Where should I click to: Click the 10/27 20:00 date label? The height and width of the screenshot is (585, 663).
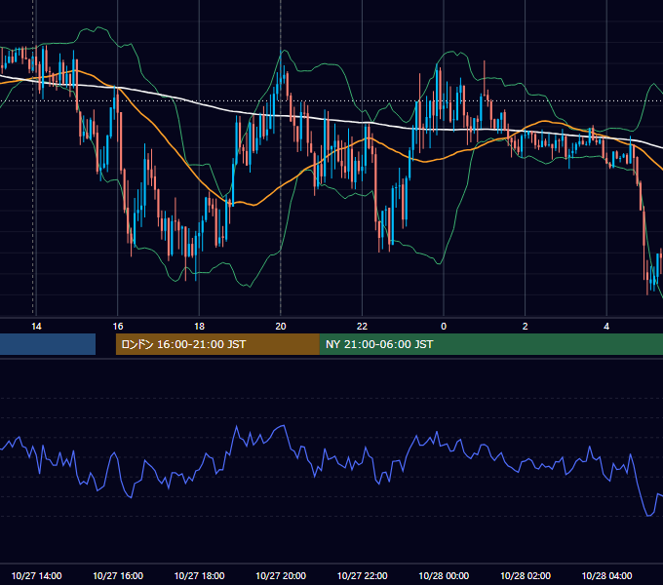[281, 575]
